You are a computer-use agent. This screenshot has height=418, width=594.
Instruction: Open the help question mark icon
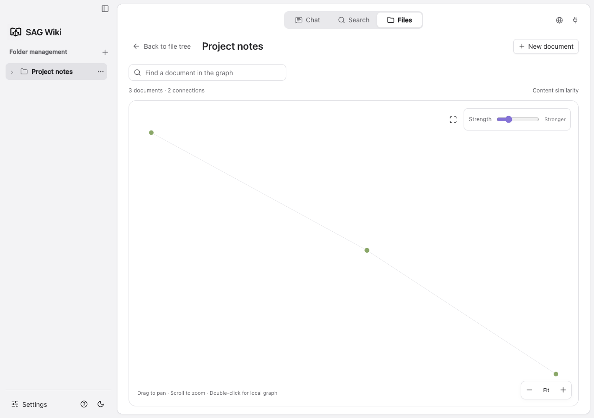(84, 404)
